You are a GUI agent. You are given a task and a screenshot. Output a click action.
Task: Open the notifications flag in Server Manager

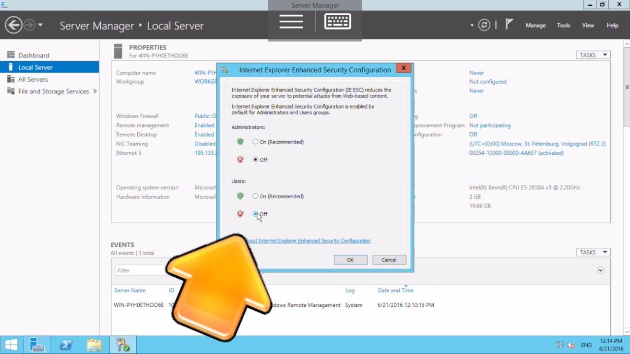pyautogui.click(x=509, y=25)
